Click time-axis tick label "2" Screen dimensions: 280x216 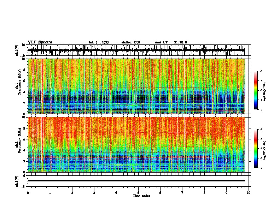tap(72, 193)
